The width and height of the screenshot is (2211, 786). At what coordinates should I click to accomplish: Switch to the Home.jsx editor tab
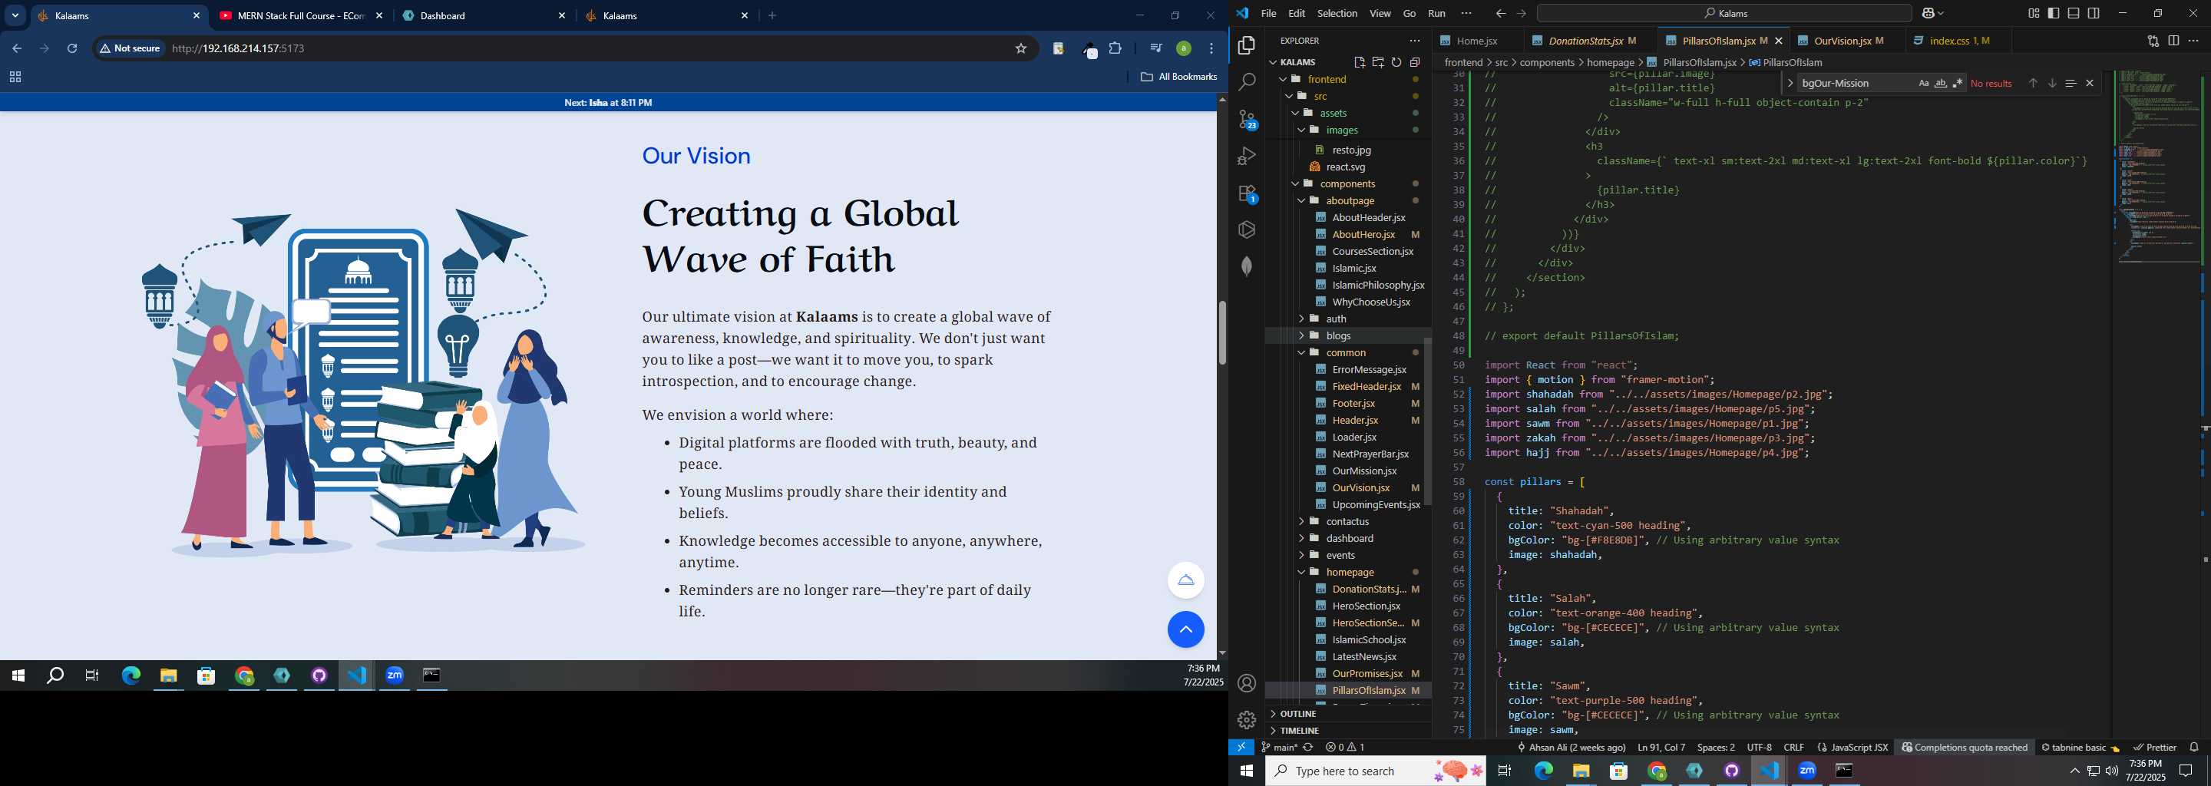1476,41
